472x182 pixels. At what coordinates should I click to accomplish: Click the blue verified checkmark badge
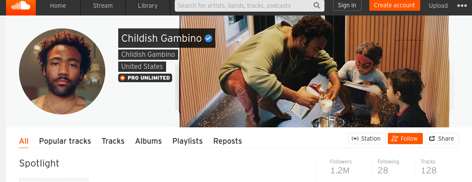point(208,38)
